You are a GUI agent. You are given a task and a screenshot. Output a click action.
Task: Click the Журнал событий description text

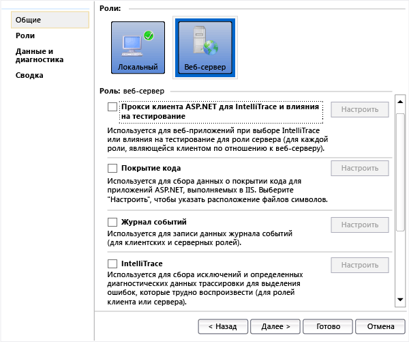[x=200, y=238]
